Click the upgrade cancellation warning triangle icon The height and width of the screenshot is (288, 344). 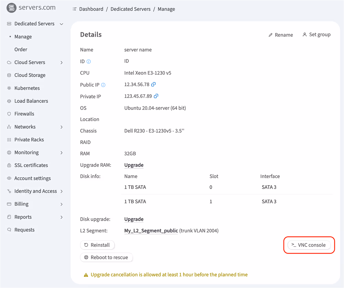click(x=86, y=275)
